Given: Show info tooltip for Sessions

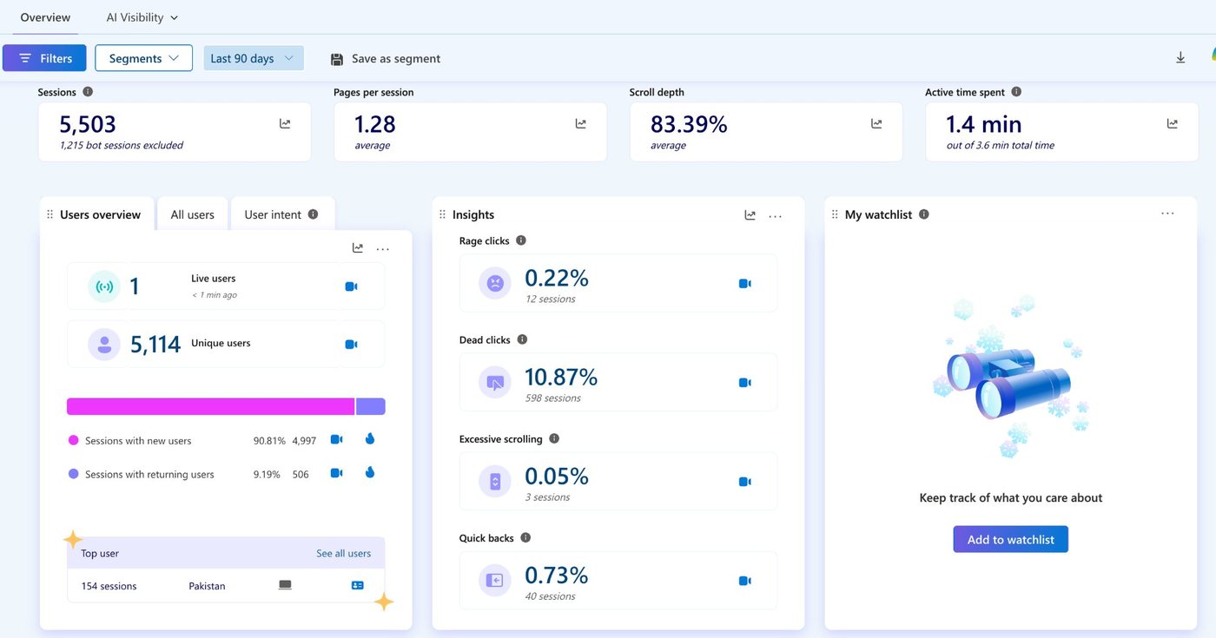Looking at the screenshot, I should tap(88, 92).
